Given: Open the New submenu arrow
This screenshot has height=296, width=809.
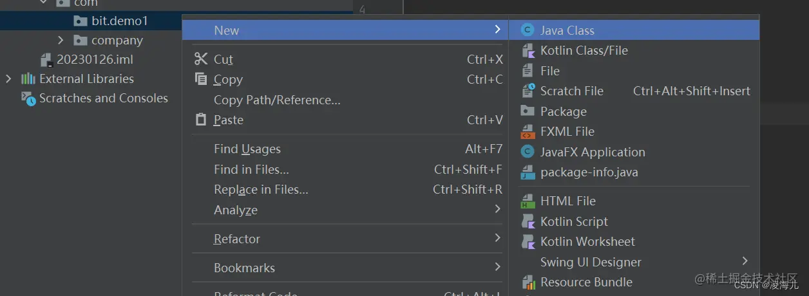Looking at the screenshot, I should pos(497,30).
